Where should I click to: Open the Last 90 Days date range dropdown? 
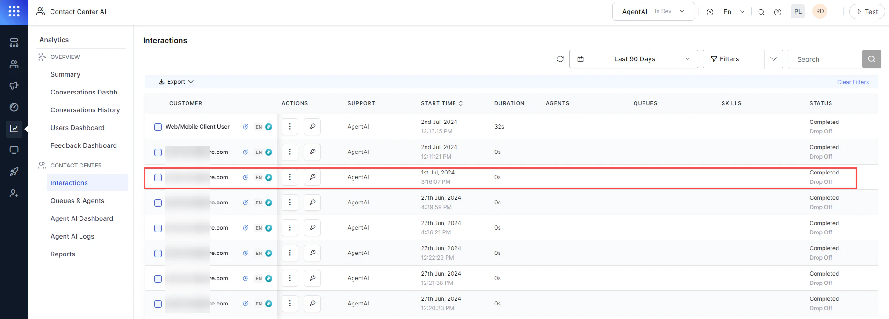[633, 59]
